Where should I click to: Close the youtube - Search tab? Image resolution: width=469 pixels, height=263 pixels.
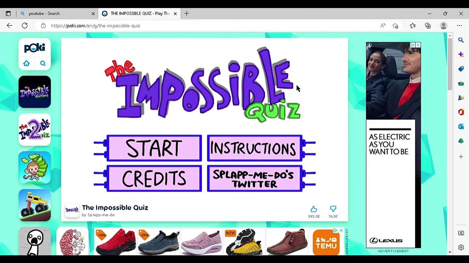click(x=93, y=14)
